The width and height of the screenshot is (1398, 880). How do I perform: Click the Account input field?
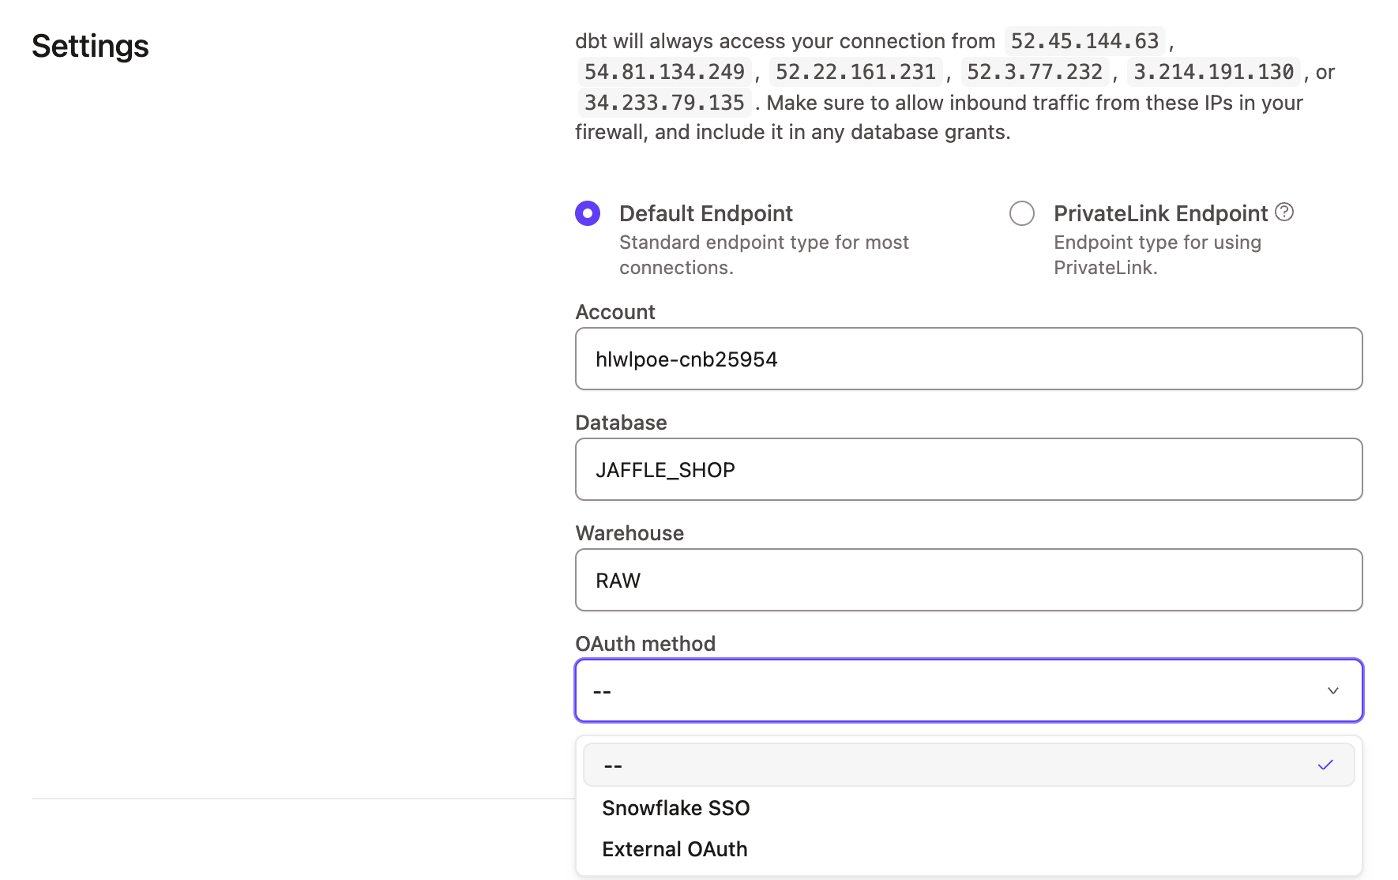pyautogui.click(x=968, y=359)
